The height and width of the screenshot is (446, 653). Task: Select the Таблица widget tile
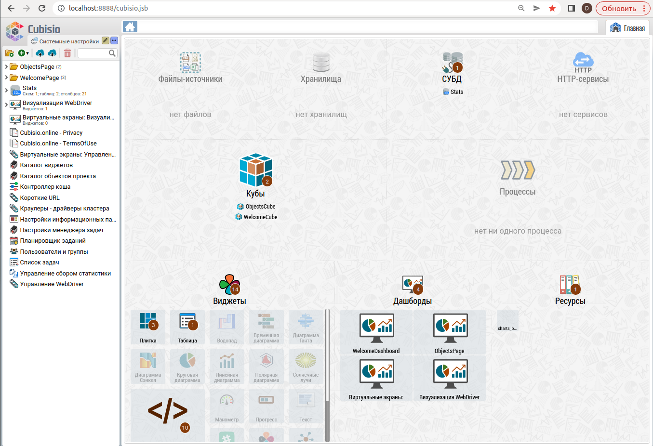pyautogui.click(x=187, y=327)
